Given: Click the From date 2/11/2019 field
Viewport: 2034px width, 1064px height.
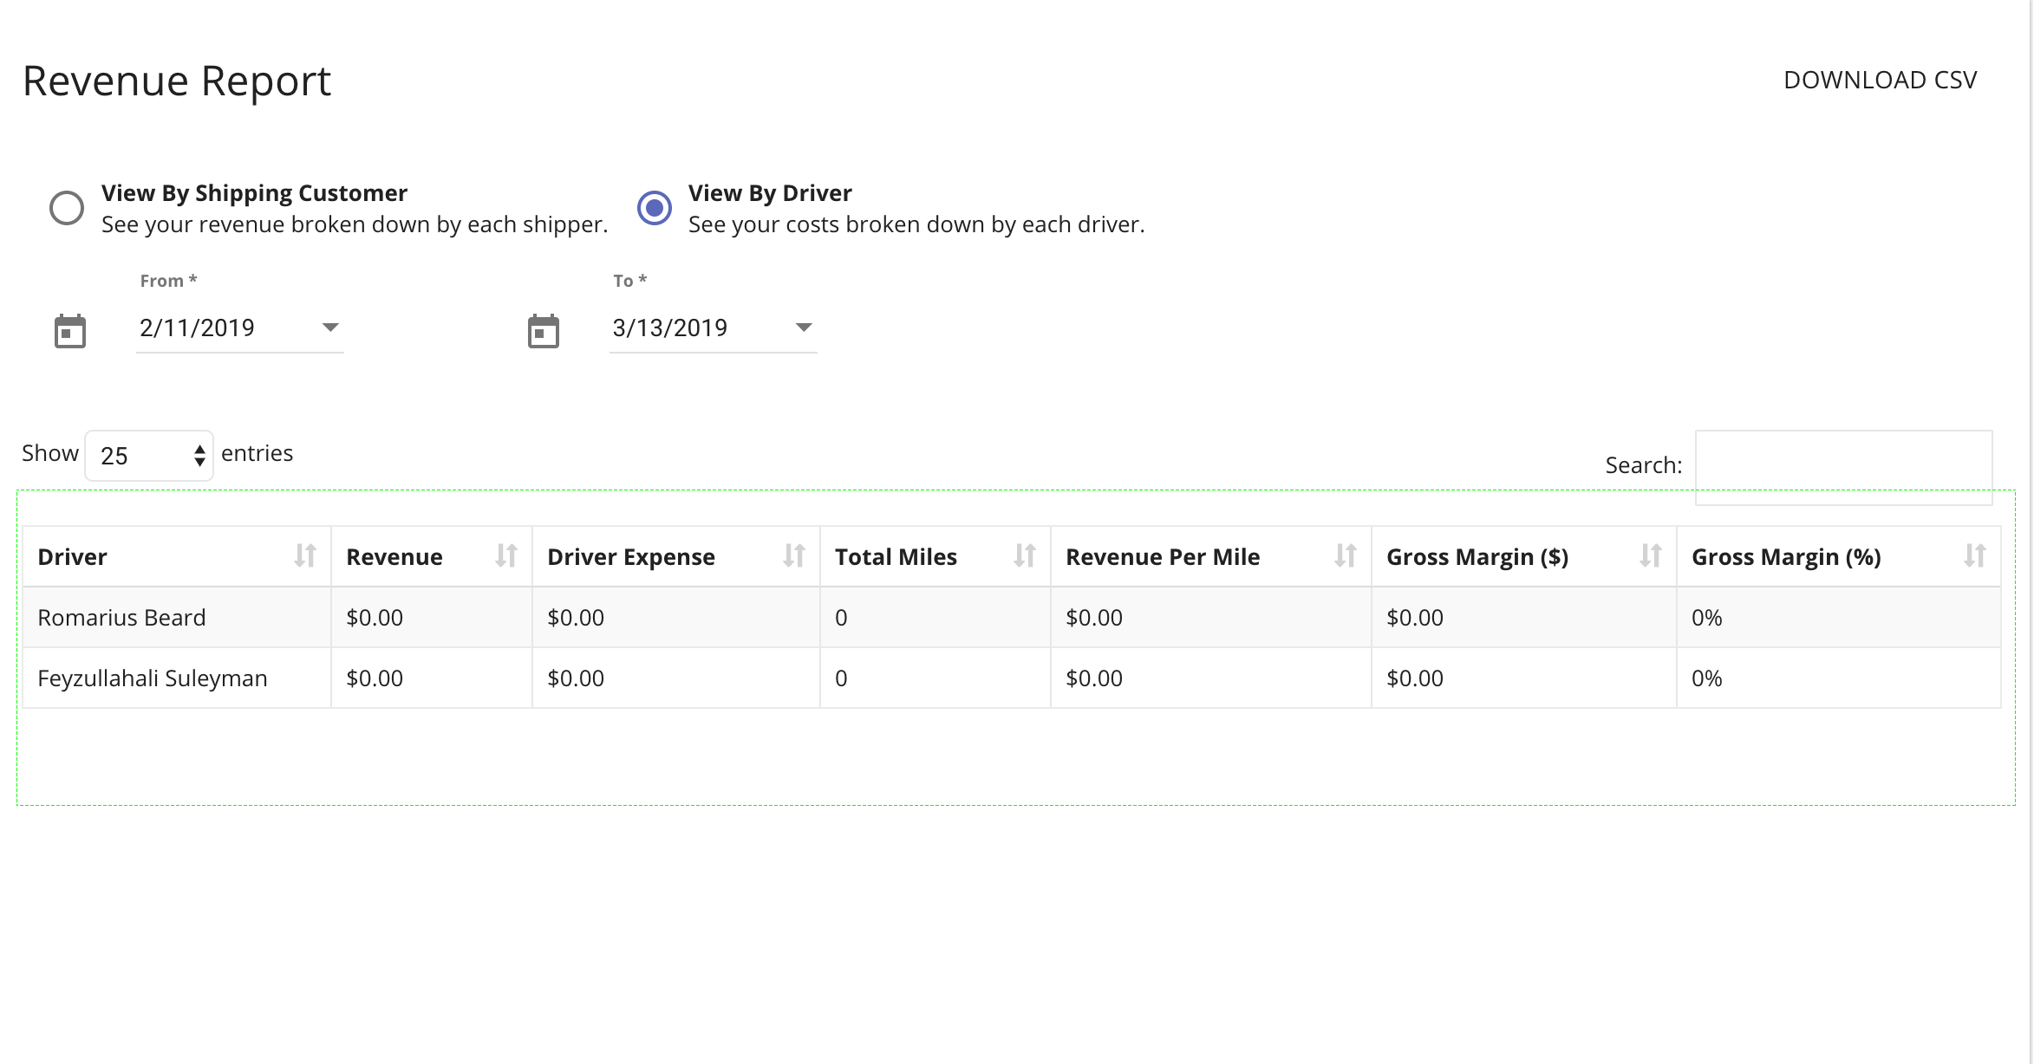Looking at the screenshot, I should coord(240,328).
